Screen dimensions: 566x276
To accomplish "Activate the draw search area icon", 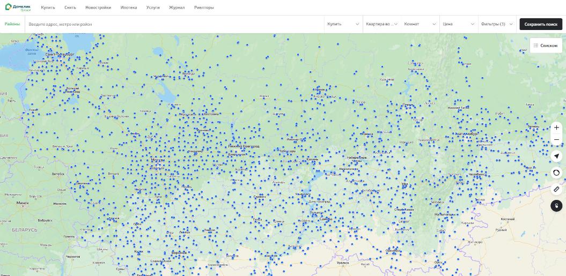I will point(556,173).
